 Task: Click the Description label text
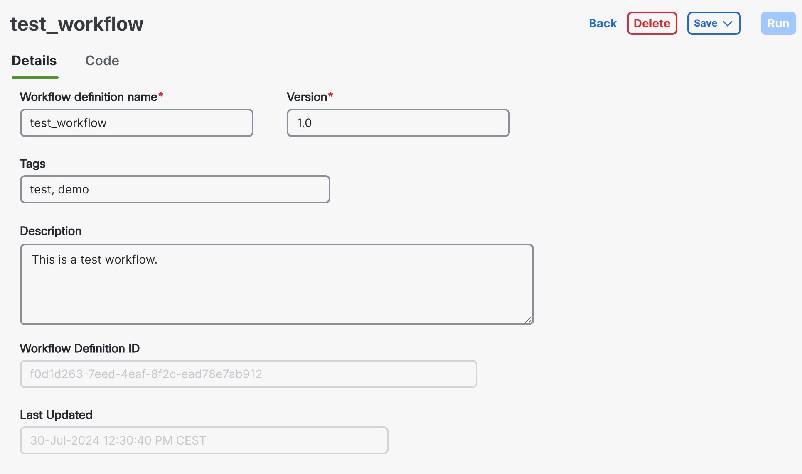click(x=51, y=231)
